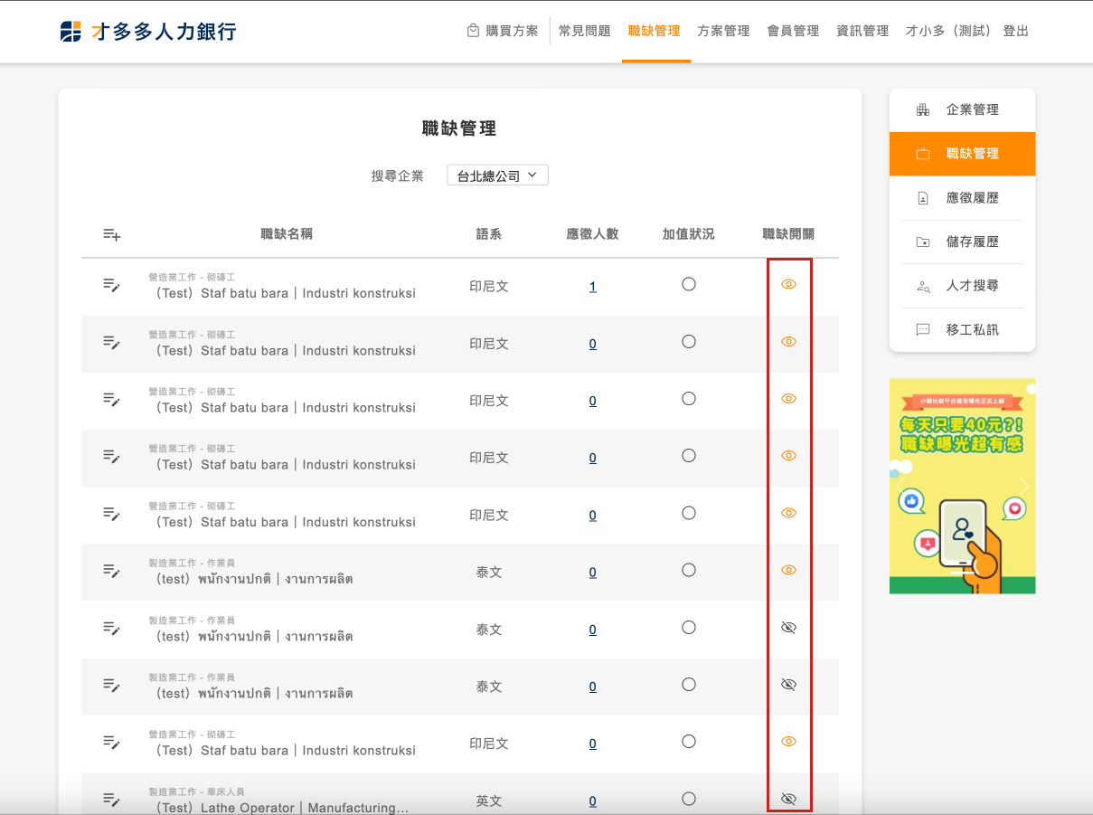
Task: Go to next ad banner slide arrow
Action: pyautogui.click(x=1024, y=487)
